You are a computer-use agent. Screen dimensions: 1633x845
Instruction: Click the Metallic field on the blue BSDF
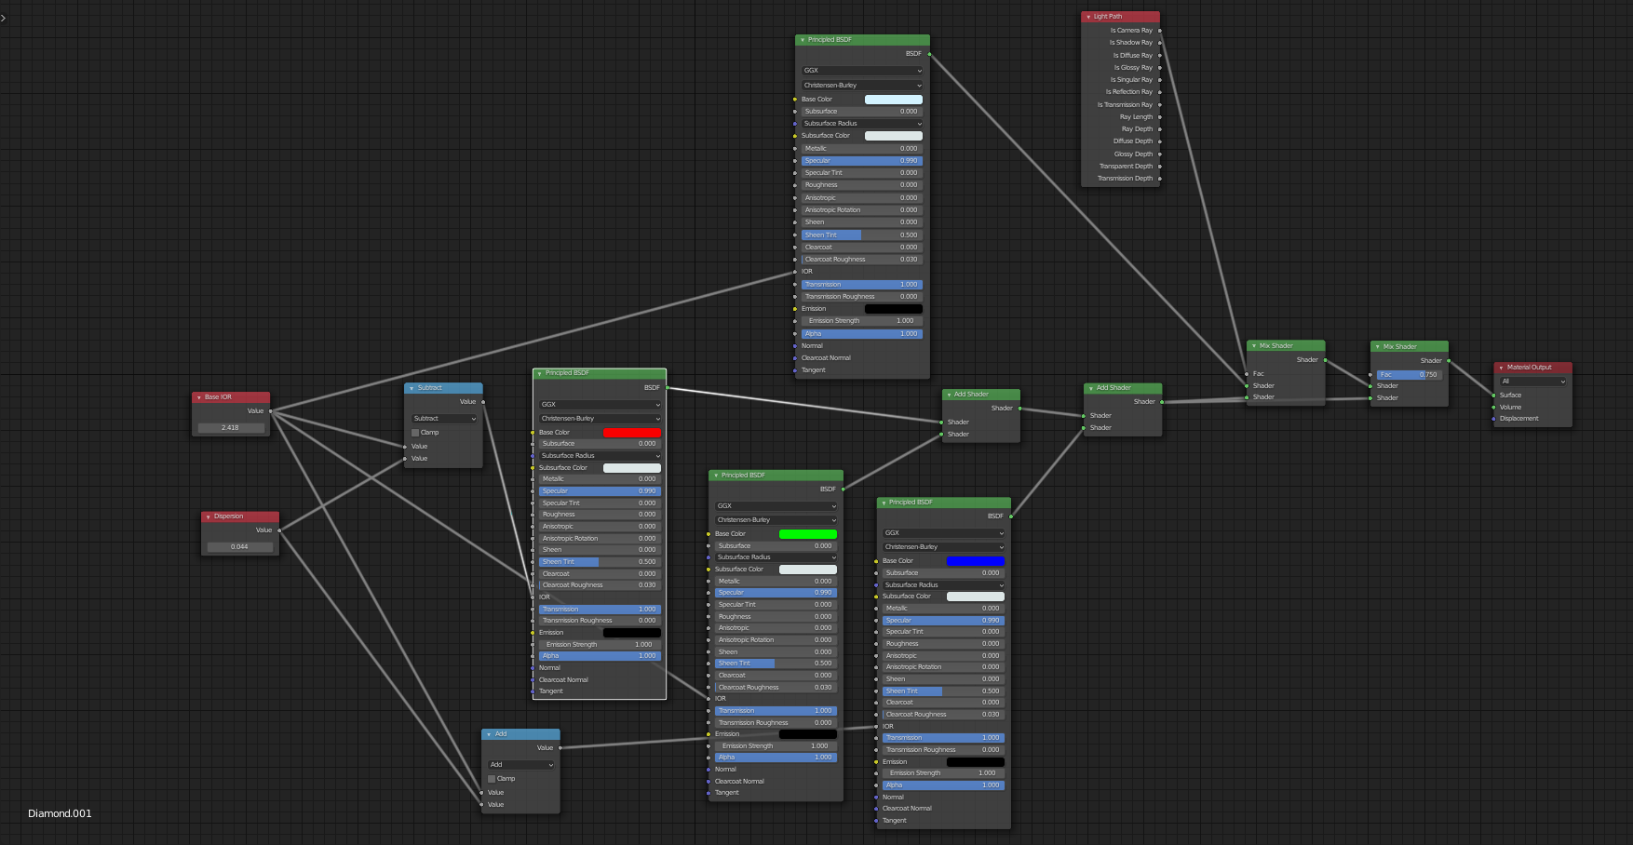point(943,609)
